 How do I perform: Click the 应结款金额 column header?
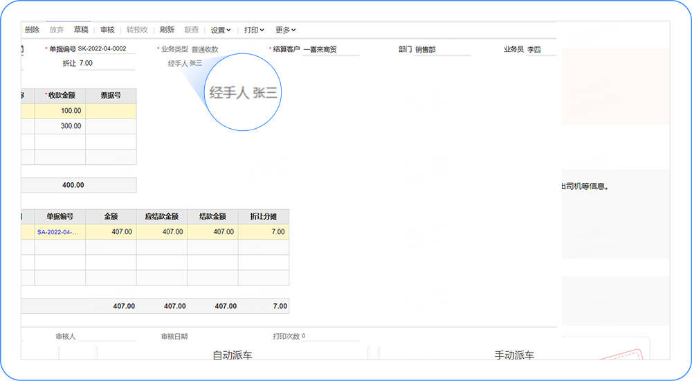(x=161, y=217)
